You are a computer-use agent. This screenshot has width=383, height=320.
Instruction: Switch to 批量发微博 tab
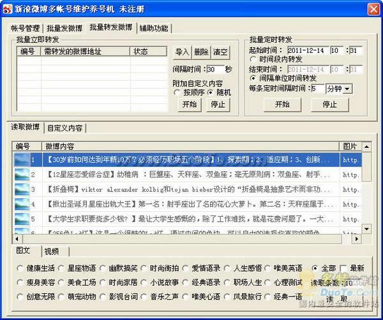[x=64, y=28]
